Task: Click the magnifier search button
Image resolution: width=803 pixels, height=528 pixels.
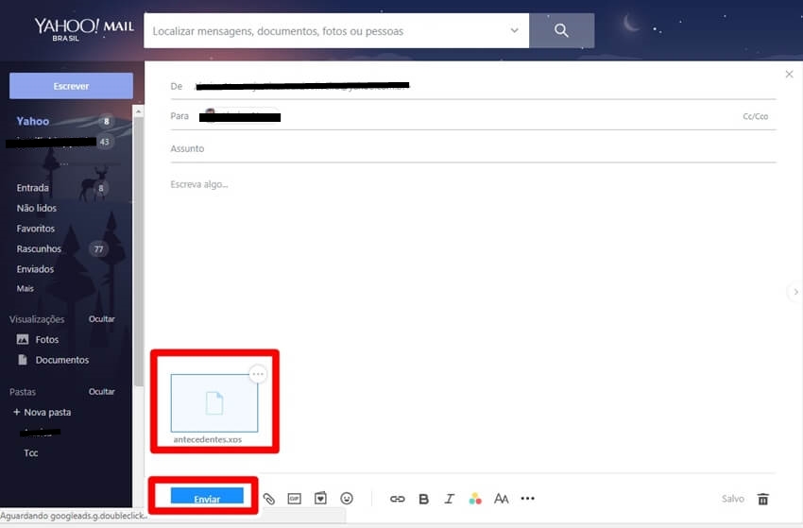Action: tap(561, 31)
